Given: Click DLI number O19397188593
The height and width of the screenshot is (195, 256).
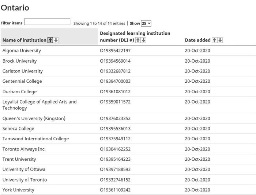Looking at the screenshot, I should 115,169.
